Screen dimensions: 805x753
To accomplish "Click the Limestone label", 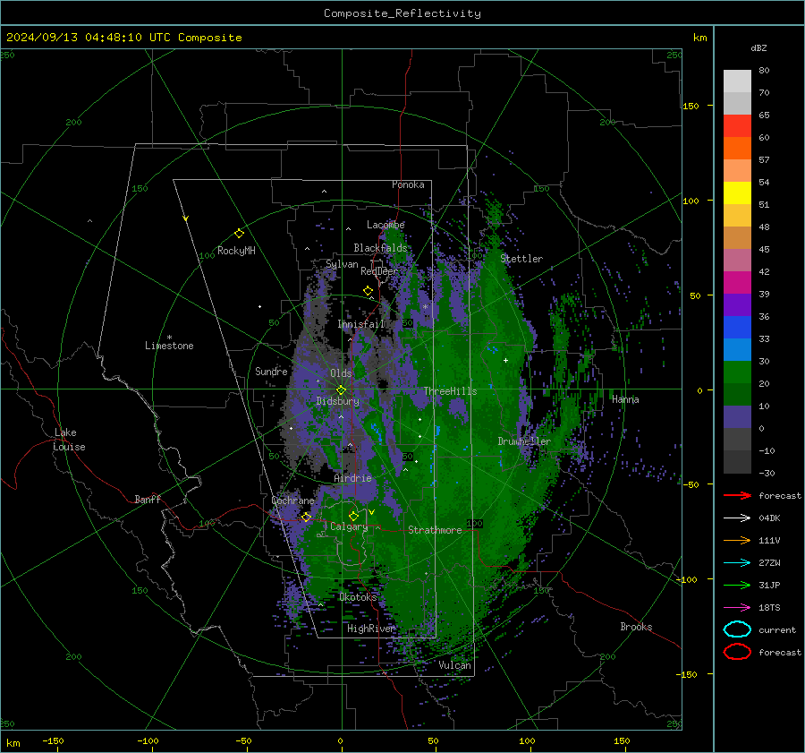I will (169, 346).
